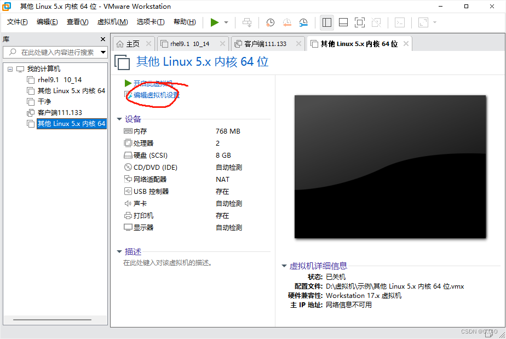Close the 客户端111.133 tab

[x=299, y=44]
